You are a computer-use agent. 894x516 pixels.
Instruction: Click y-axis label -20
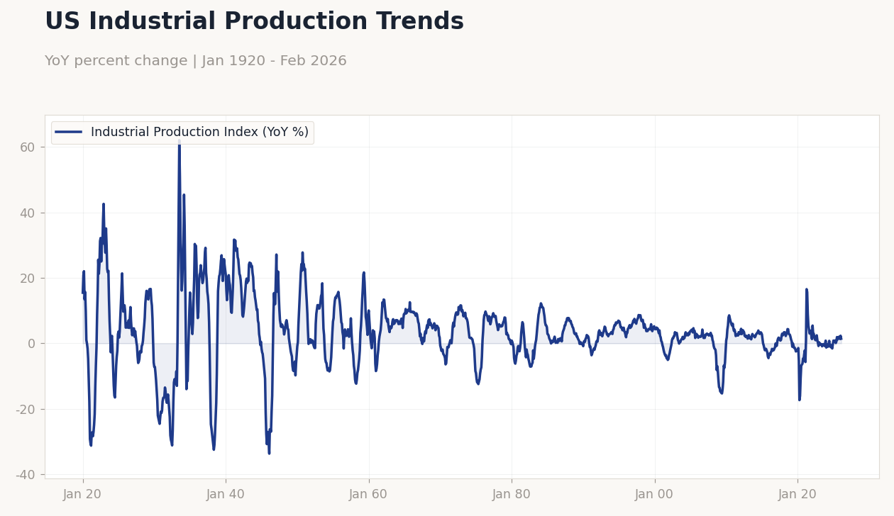click(x=26, y=409)
